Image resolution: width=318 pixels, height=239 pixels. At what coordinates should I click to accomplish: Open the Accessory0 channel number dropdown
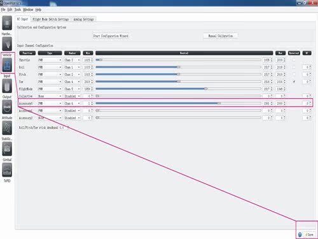point(73,103)
